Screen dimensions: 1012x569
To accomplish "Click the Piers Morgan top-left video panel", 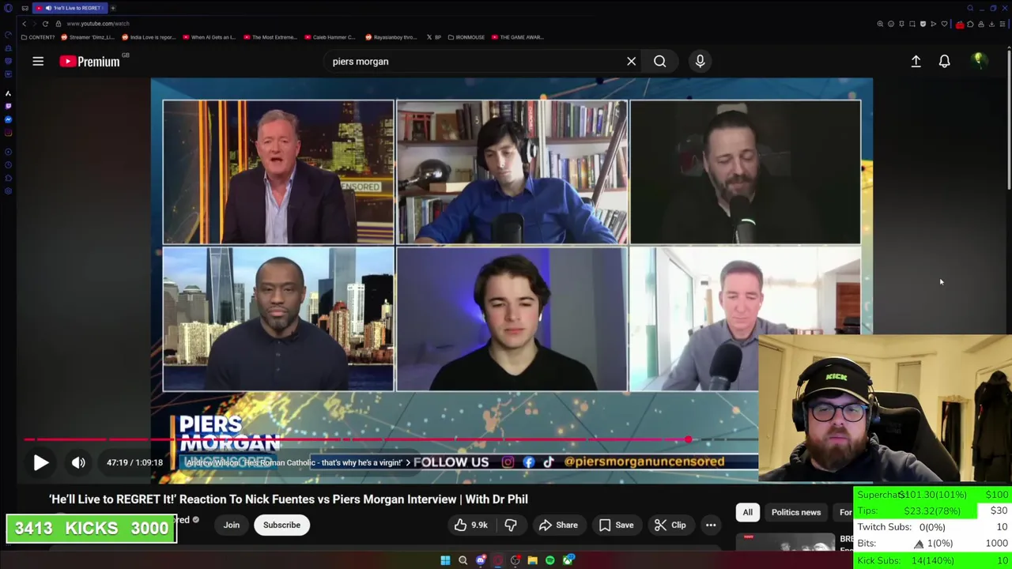I will pyautogui.click(x=278, y=172).
